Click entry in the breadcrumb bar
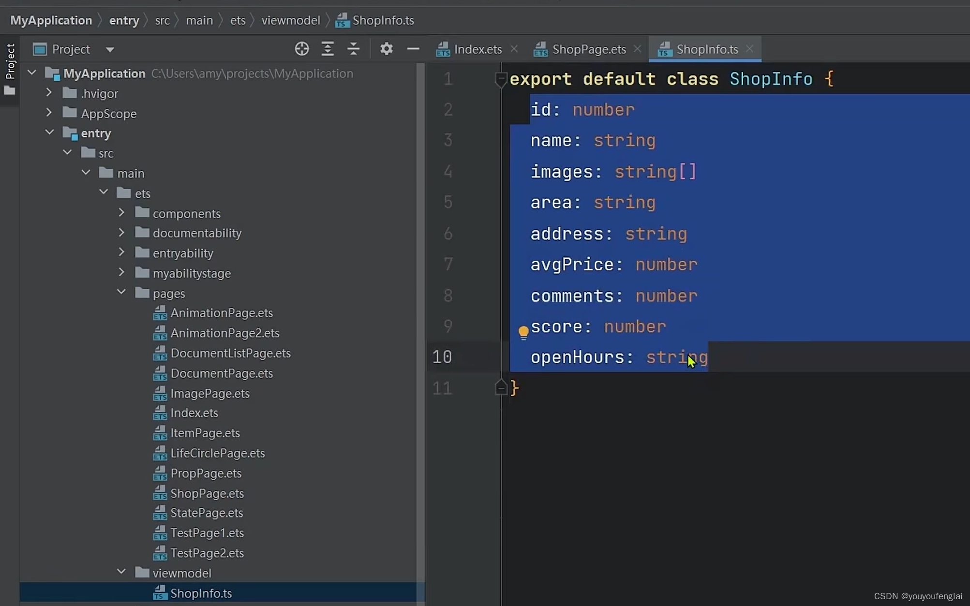 [x=124, y=20]
